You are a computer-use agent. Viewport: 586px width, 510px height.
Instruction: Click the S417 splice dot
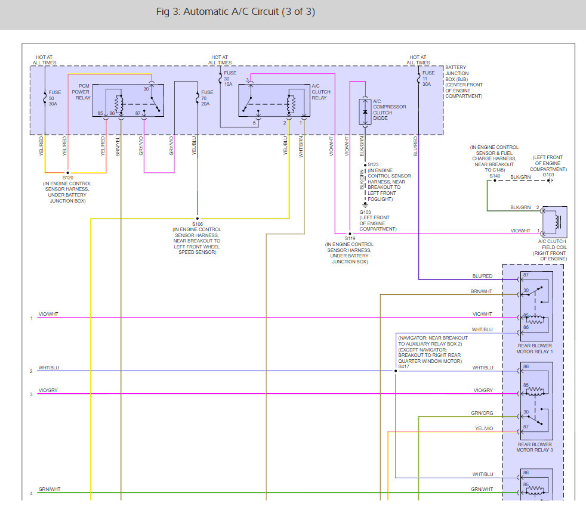pos(396,371)
